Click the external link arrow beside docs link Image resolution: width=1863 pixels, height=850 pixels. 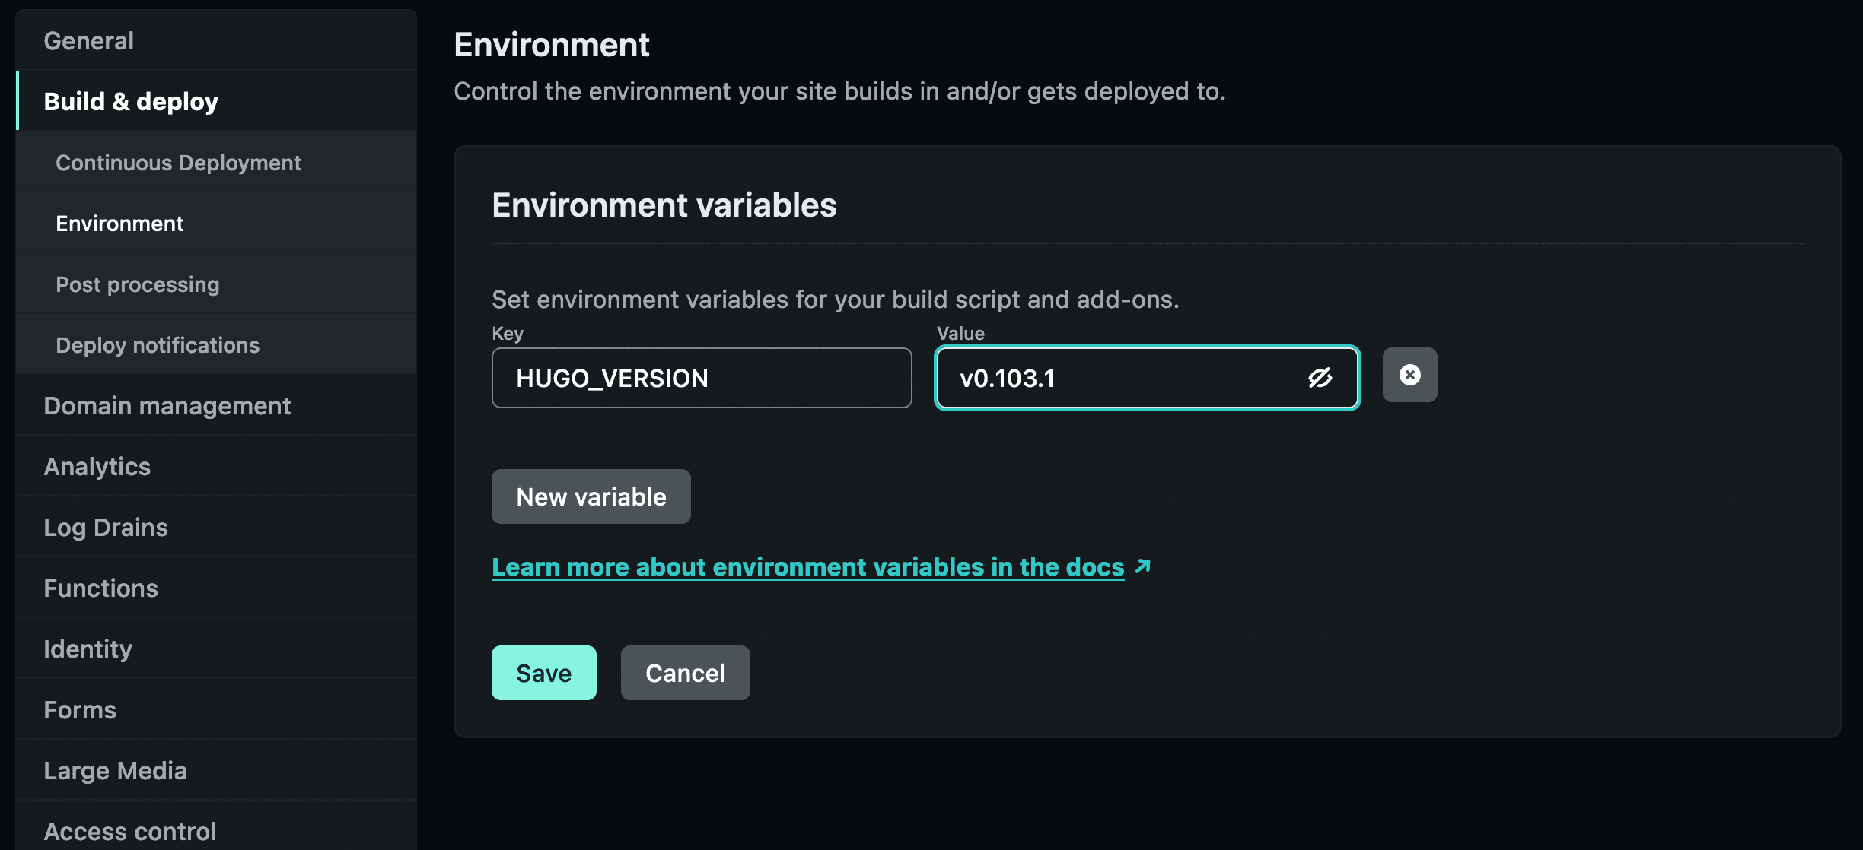(x=1142, y=566)
